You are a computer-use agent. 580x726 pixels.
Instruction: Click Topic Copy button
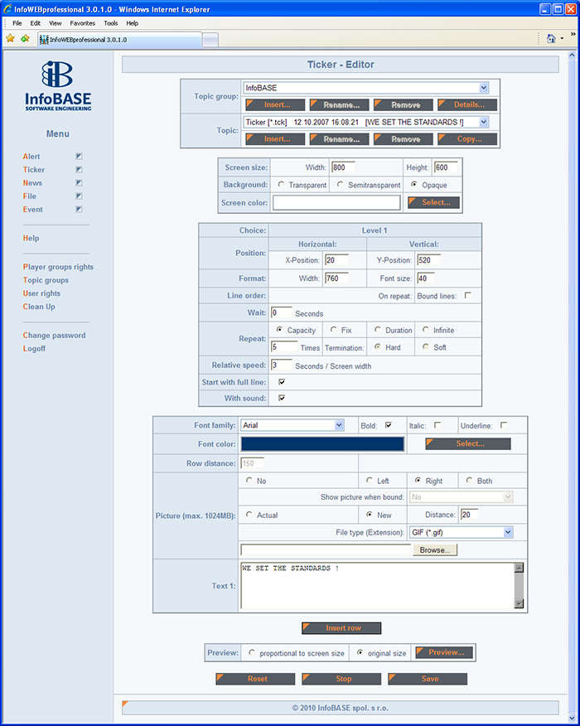pos(467,139)
